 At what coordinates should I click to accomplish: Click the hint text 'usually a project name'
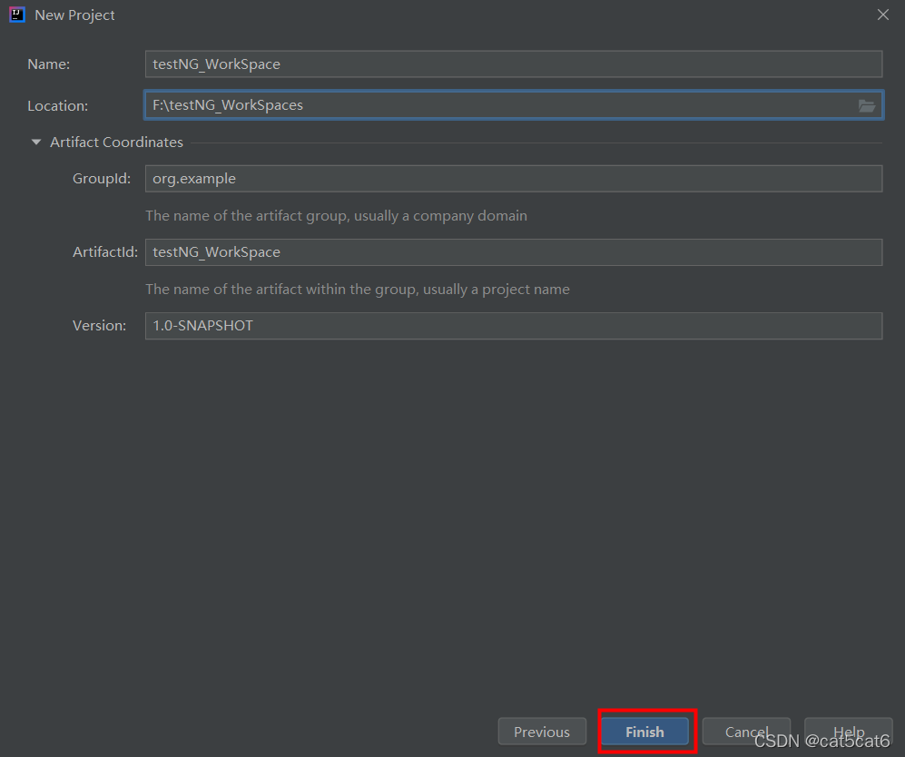(x=497, y=289)
